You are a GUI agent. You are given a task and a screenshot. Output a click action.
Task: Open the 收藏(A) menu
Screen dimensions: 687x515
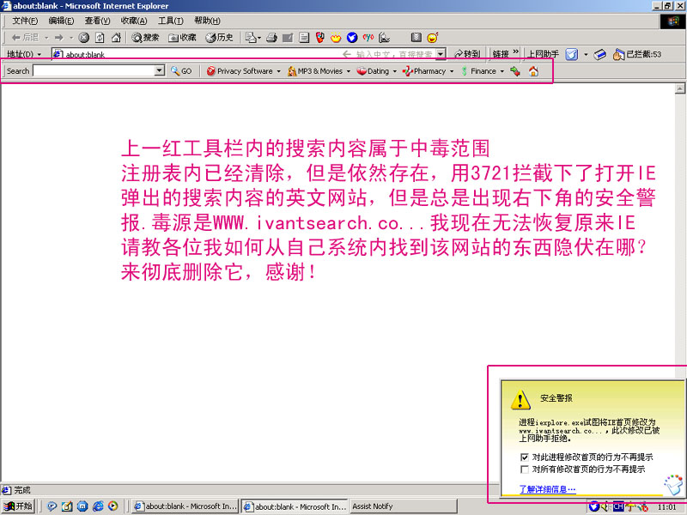pos(134,21)
